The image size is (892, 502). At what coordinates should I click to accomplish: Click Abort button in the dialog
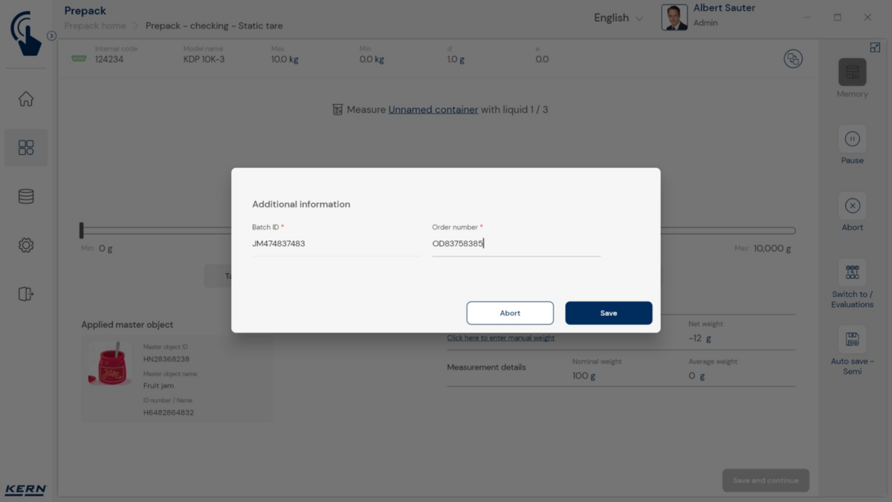pyautogui.click(x=510, y=313)
